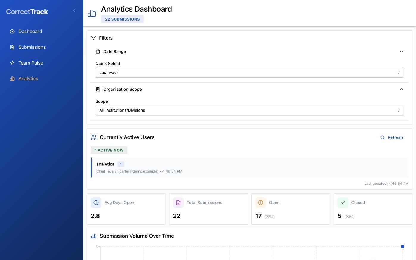Click the building icon beside Organization Scope
The height and width of the screenshot is (260, 416).
[98, 89]
